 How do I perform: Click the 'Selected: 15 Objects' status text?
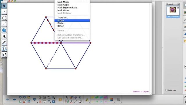[141, 92]
